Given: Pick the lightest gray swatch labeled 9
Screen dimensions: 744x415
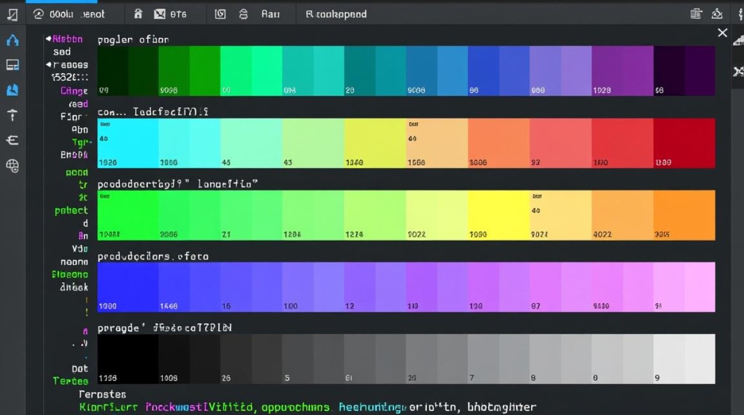Looking at the screenshot, I should point(684,359).
